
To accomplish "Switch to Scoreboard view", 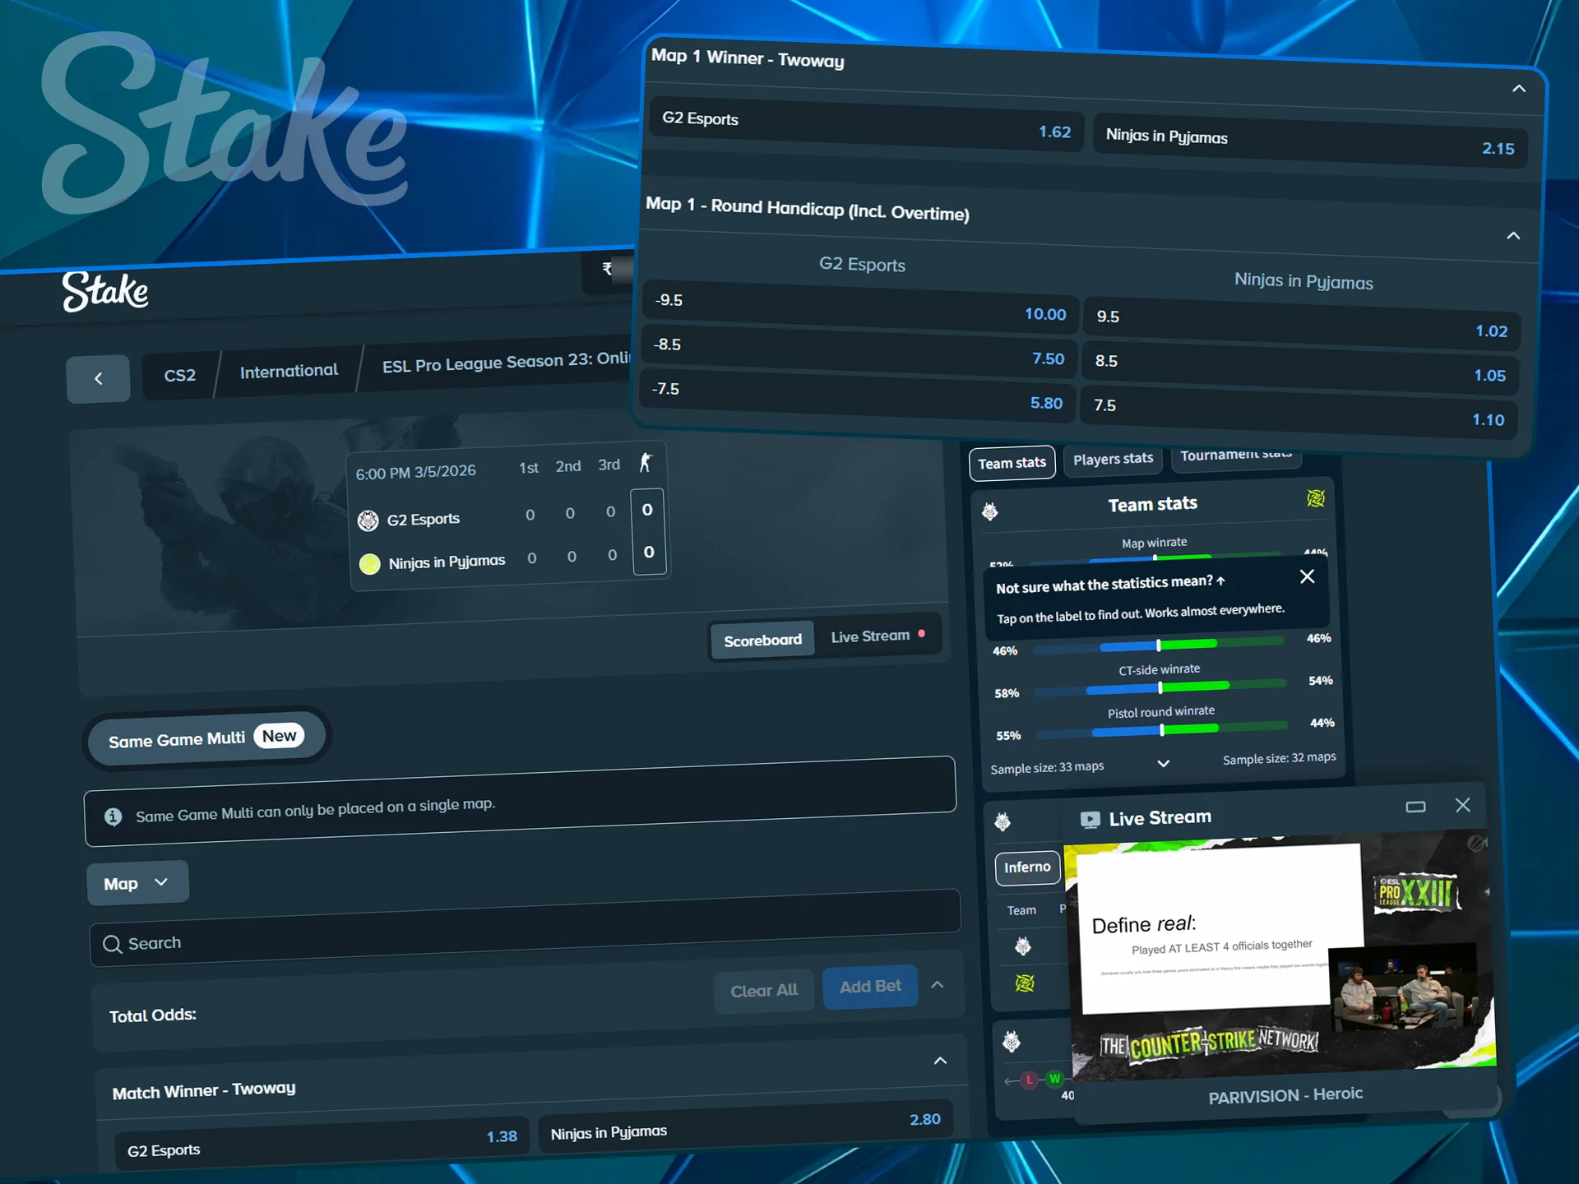I will tap(762, 640).
